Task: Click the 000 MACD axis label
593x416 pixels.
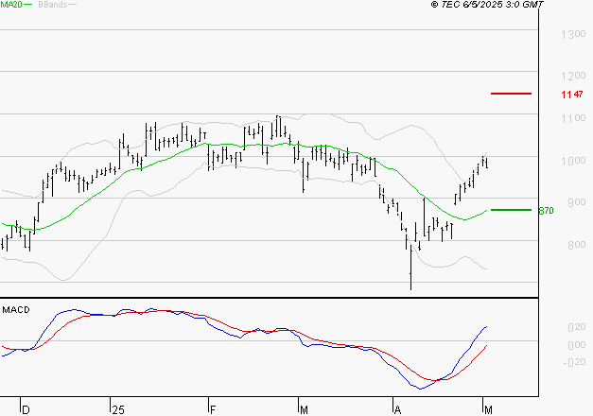Action: (577, 345)
